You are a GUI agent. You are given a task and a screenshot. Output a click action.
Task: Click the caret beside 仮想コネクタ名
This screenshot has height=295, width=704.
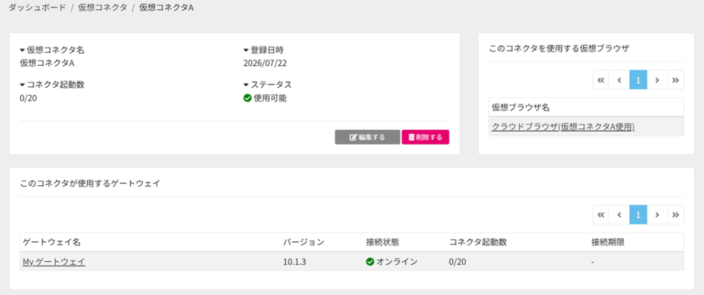23,50
